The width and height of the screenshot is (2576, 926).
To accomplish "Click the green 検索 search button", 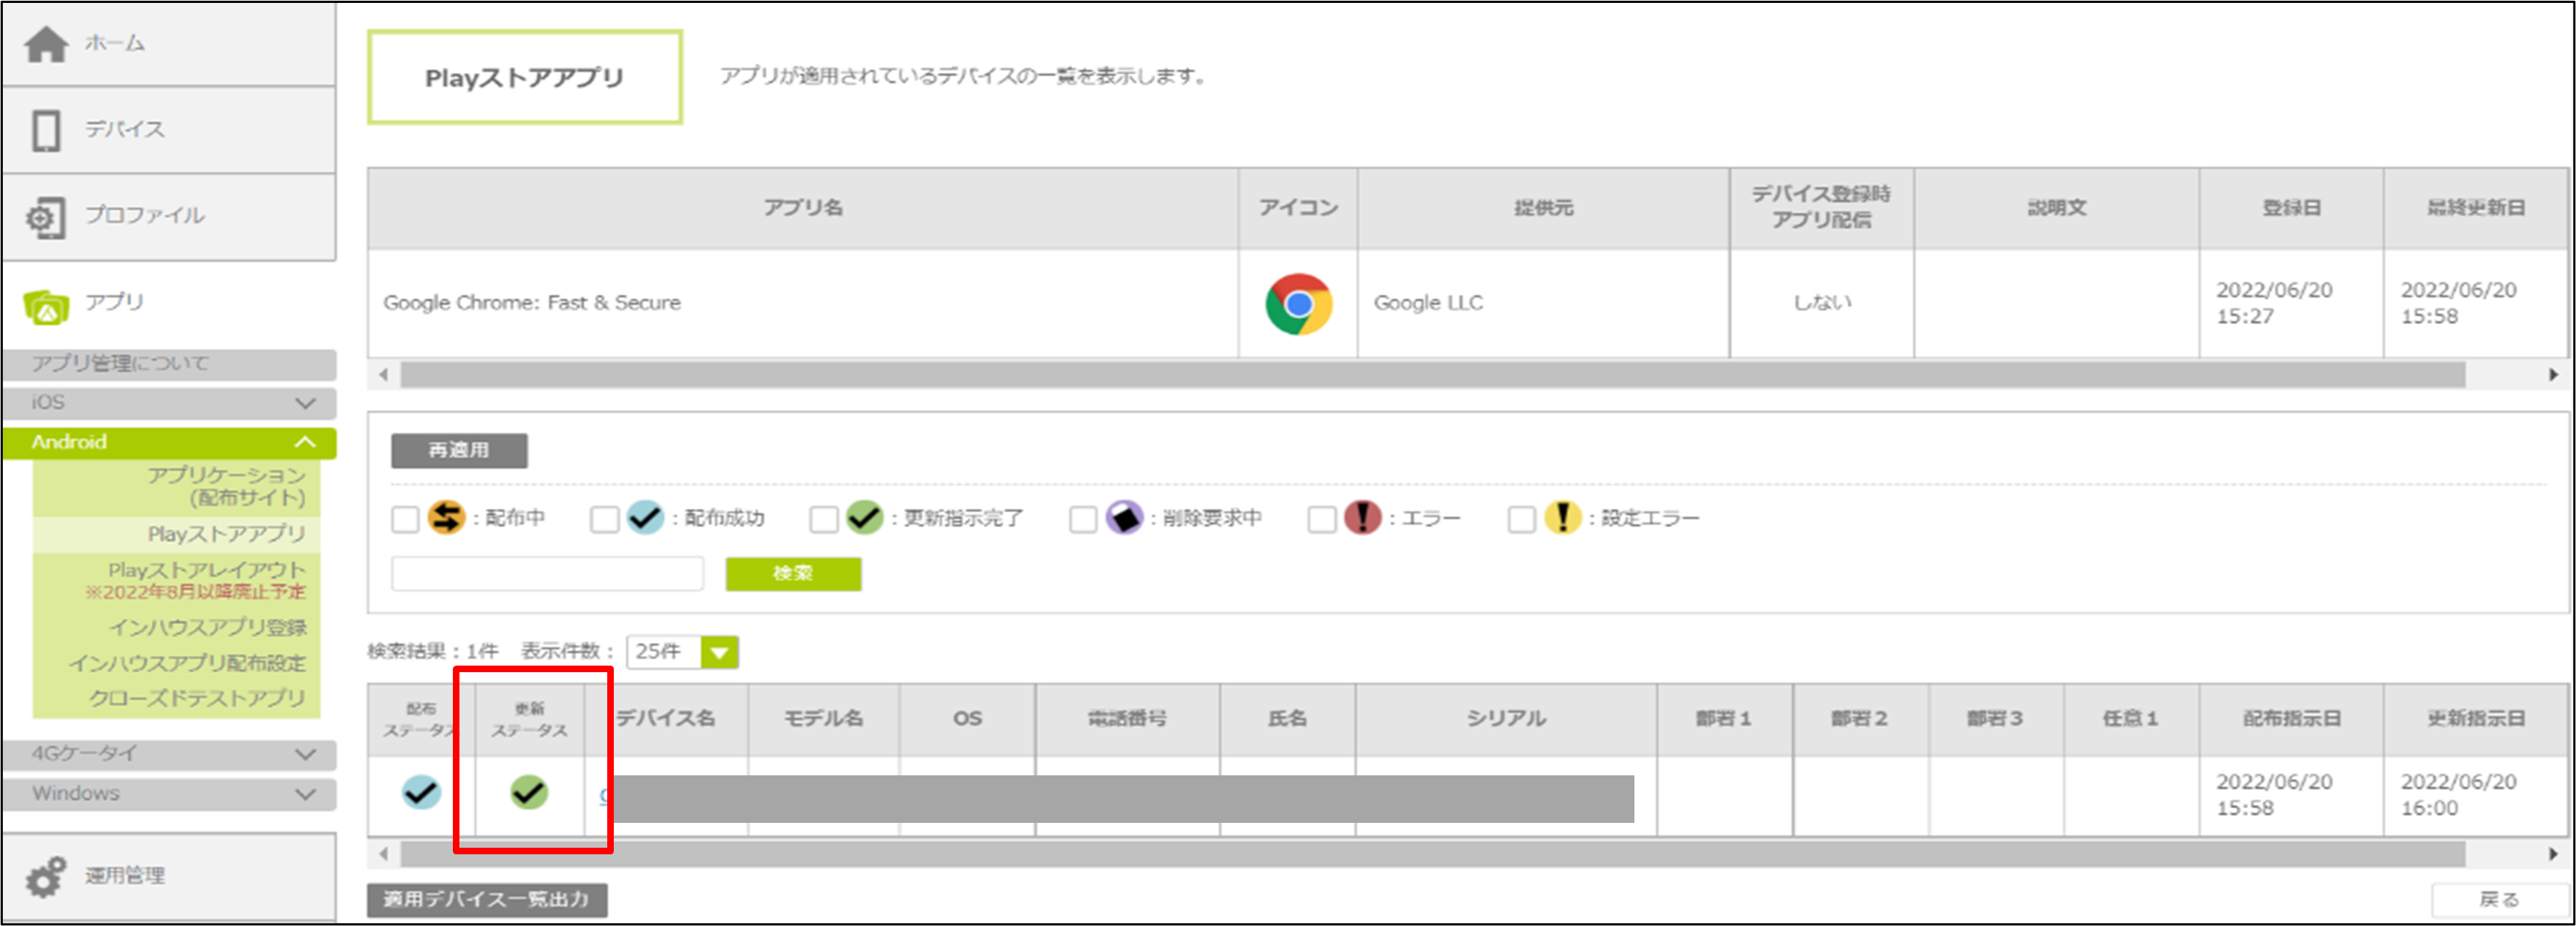I will click(x=792, y=574).
